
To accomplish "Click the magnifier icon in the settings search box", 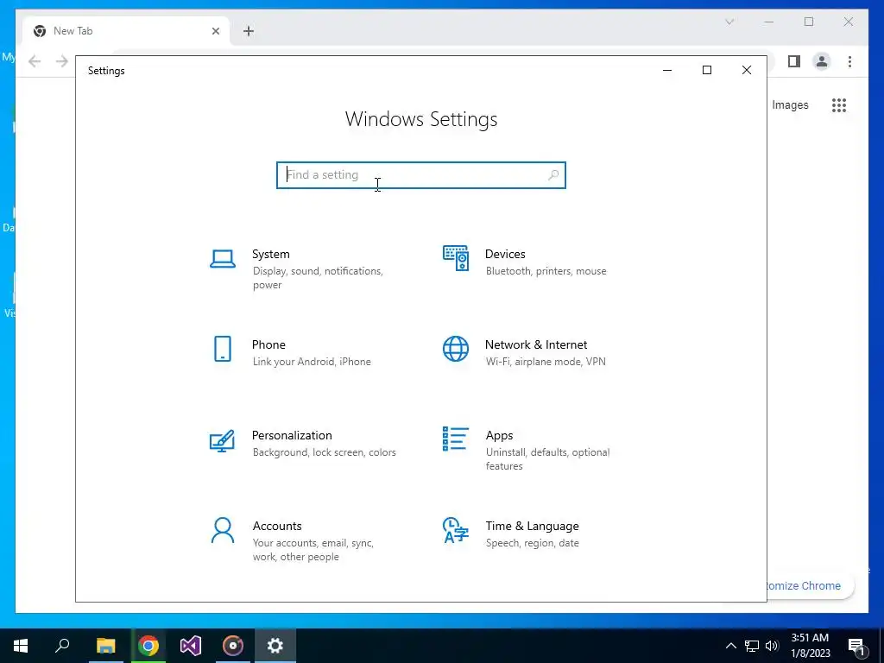I will (553, 174).
